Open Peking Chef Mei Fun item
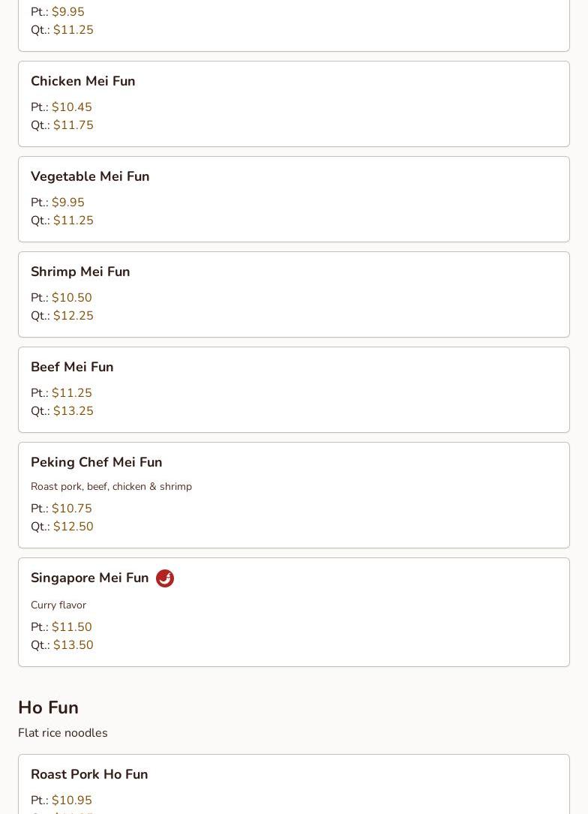This screenshot has height=814, width=588. pyautogui.click(x=97, y=462)
